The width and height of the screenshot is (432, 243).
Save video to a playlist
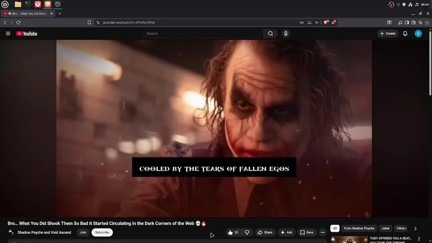point(307,232)
